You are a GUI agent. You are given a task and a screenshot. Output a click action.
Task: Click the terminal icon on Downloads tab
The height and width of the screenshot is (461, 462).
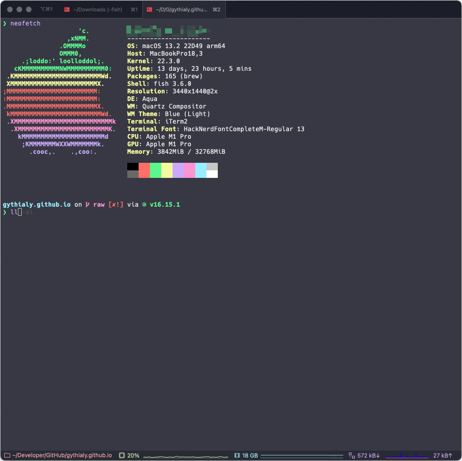[x=67, y=9]
